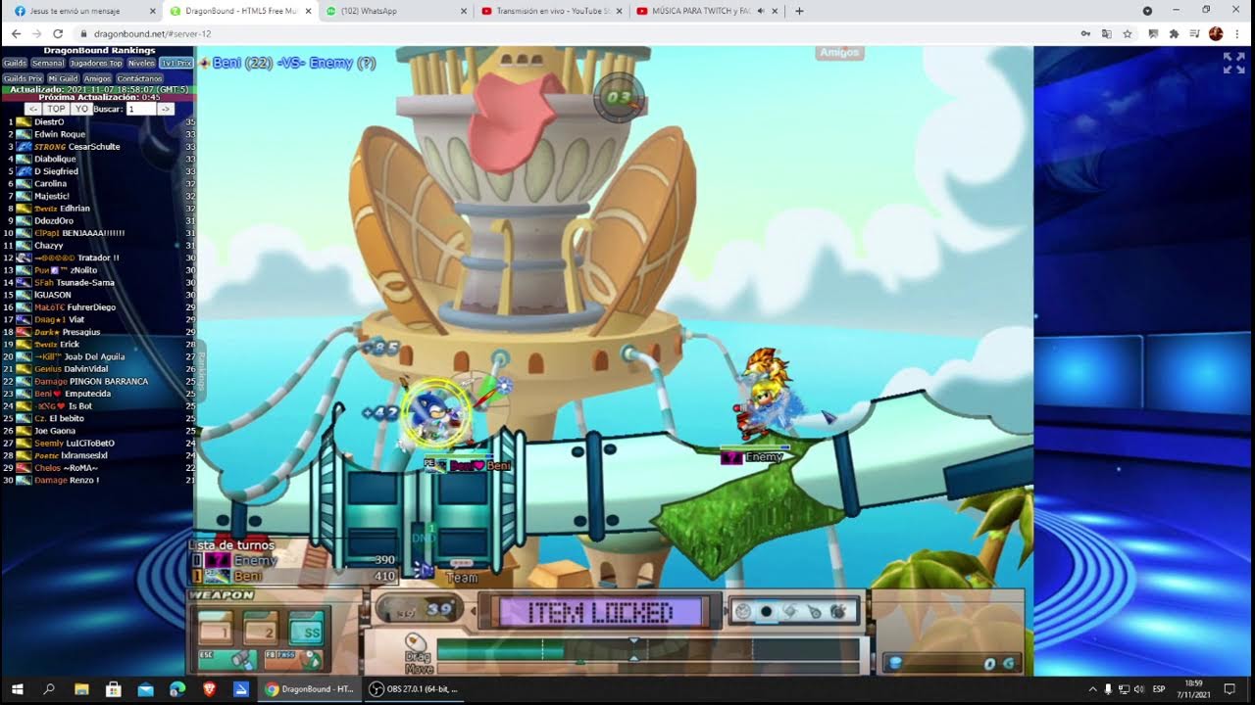Toggle the Drag shooting mode icon

point(416,641)
